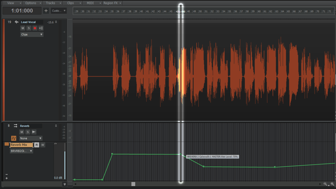Open View menu dropdown arrow
336x189 pixels.
tap(20, 3)
